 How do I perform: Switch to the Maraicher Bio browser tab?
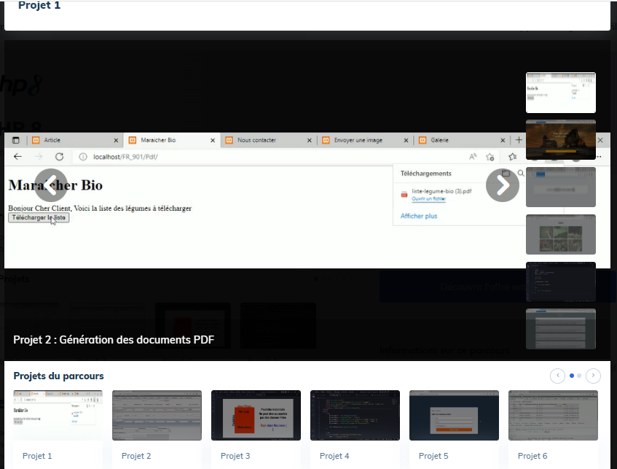pos(171,140)
